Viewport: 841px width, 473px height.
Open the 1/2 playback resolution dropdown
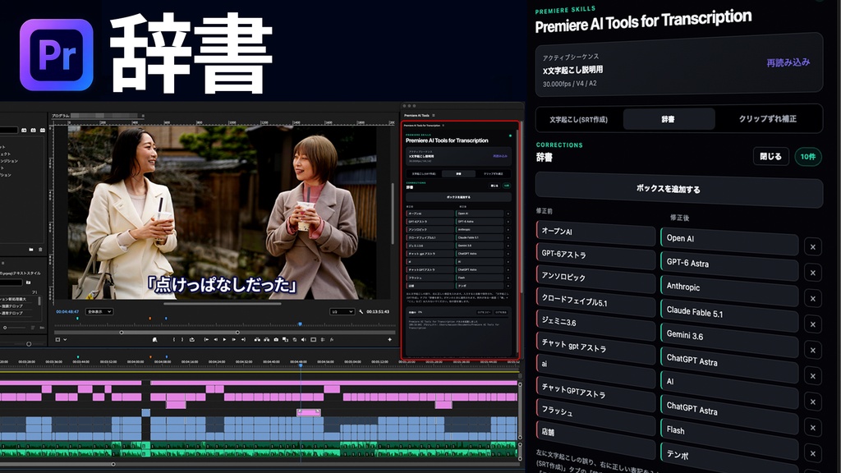[342, 311]
